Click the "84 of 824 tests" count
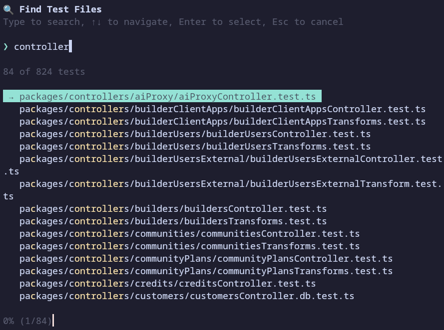This screenshot has width=444, height=330. pyautogui.click(x=44, y=72)
